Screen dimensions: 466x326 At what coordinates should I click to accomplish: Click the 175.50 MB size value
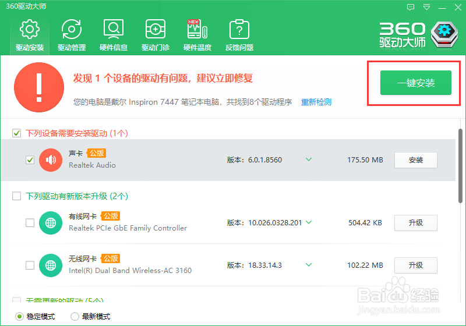click(x=365, y=160)
